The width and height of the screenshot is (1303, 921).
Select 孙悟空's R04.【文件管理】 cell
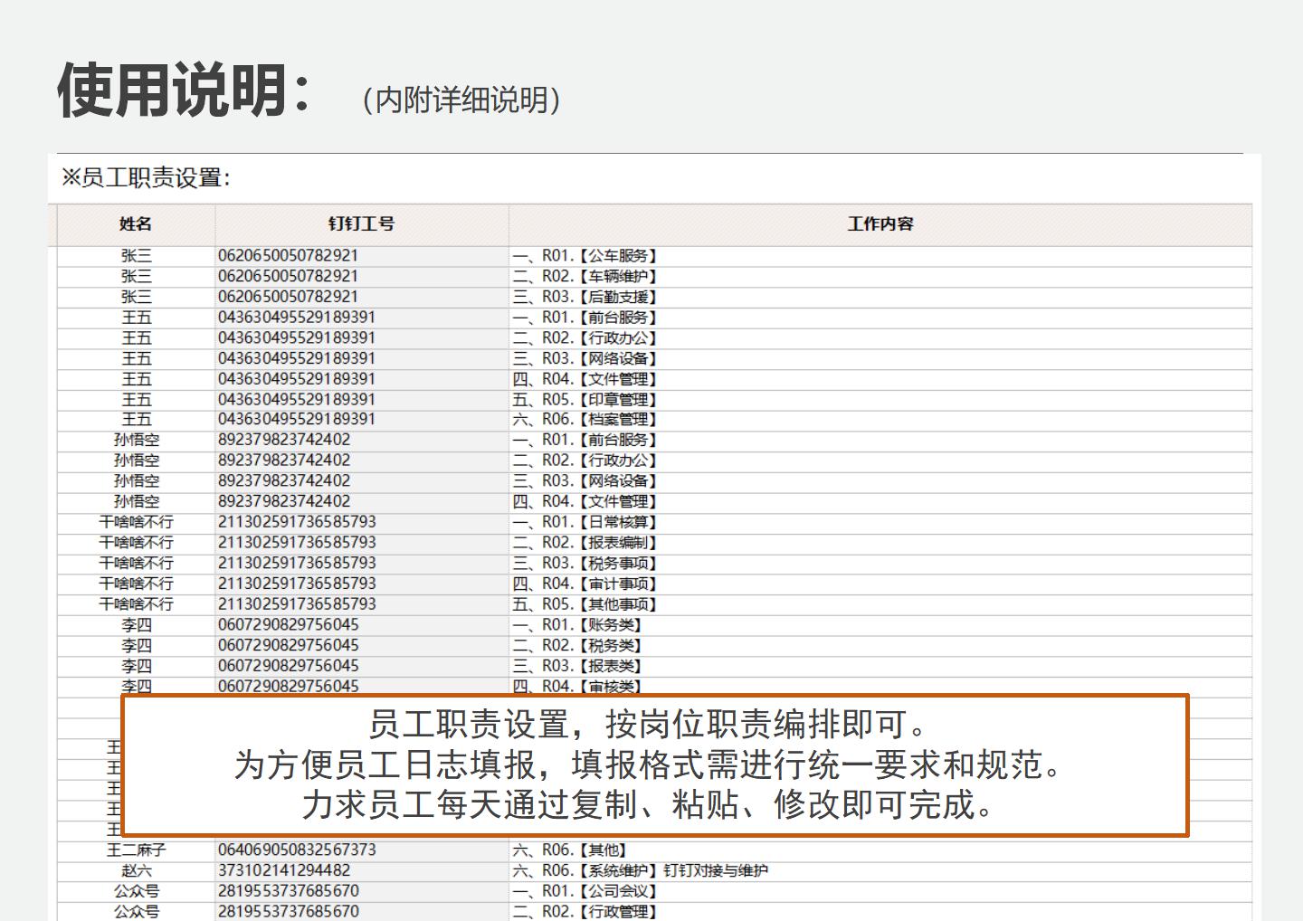[880, 502]
